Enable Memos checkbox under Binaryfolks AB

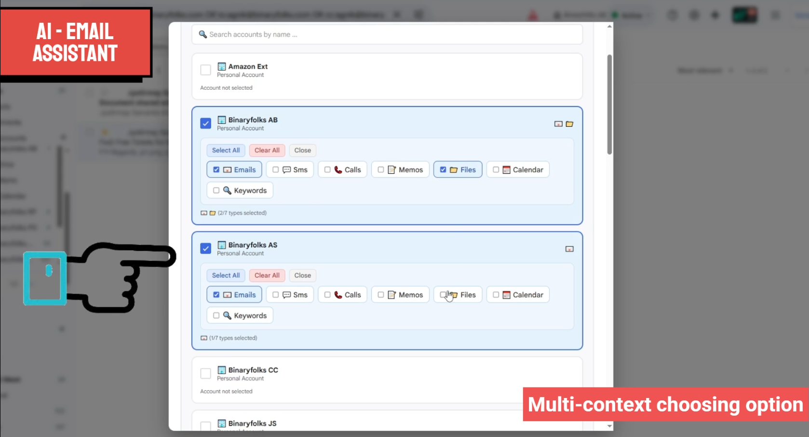click(x=381, y=170)
